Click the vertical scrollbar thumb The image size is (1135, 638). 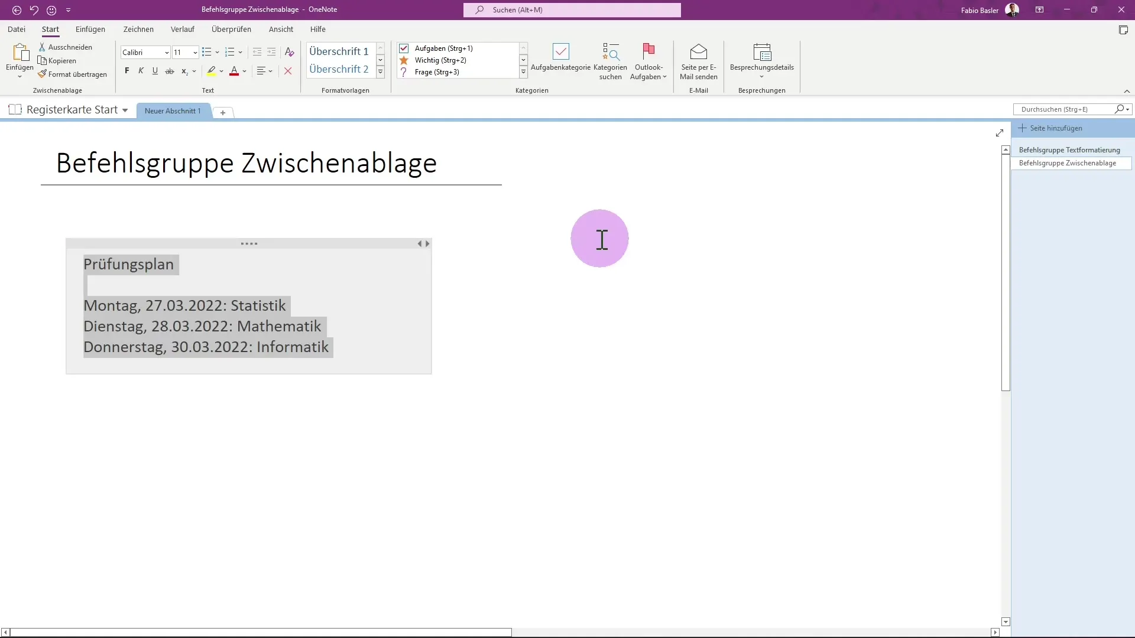tap(1006, 273)
